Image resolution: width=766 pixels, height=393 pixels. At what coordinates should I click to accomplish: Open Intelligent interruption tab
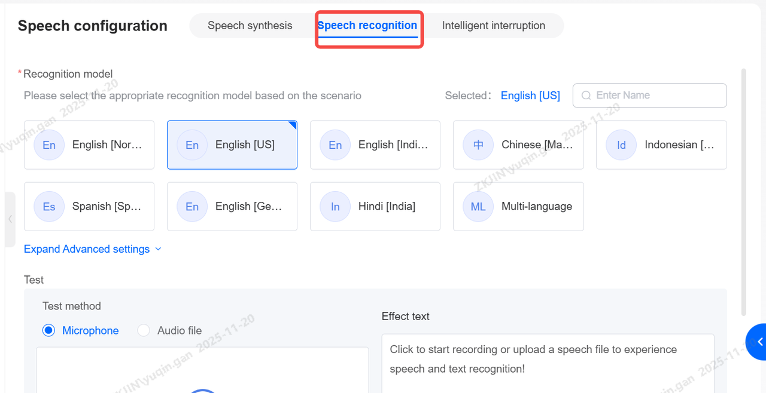coord(493,26)
